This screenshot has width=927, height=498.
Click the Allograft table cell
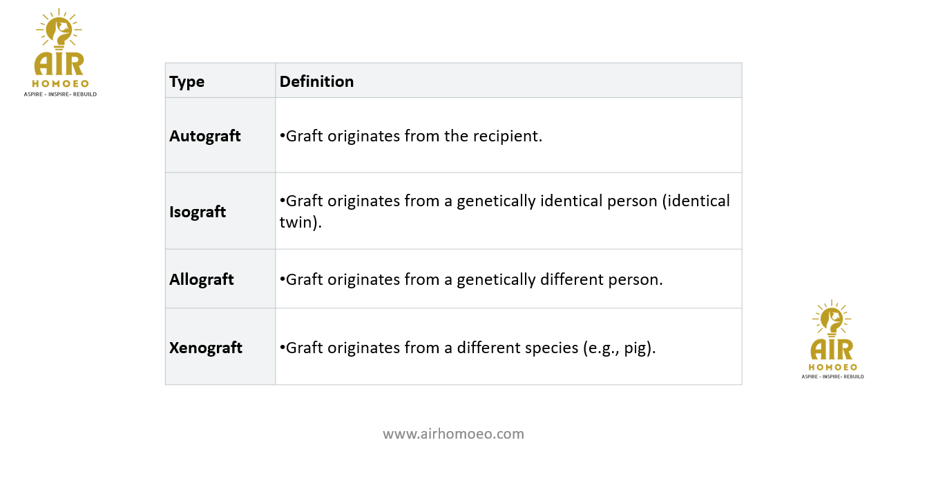pos(202,279)
